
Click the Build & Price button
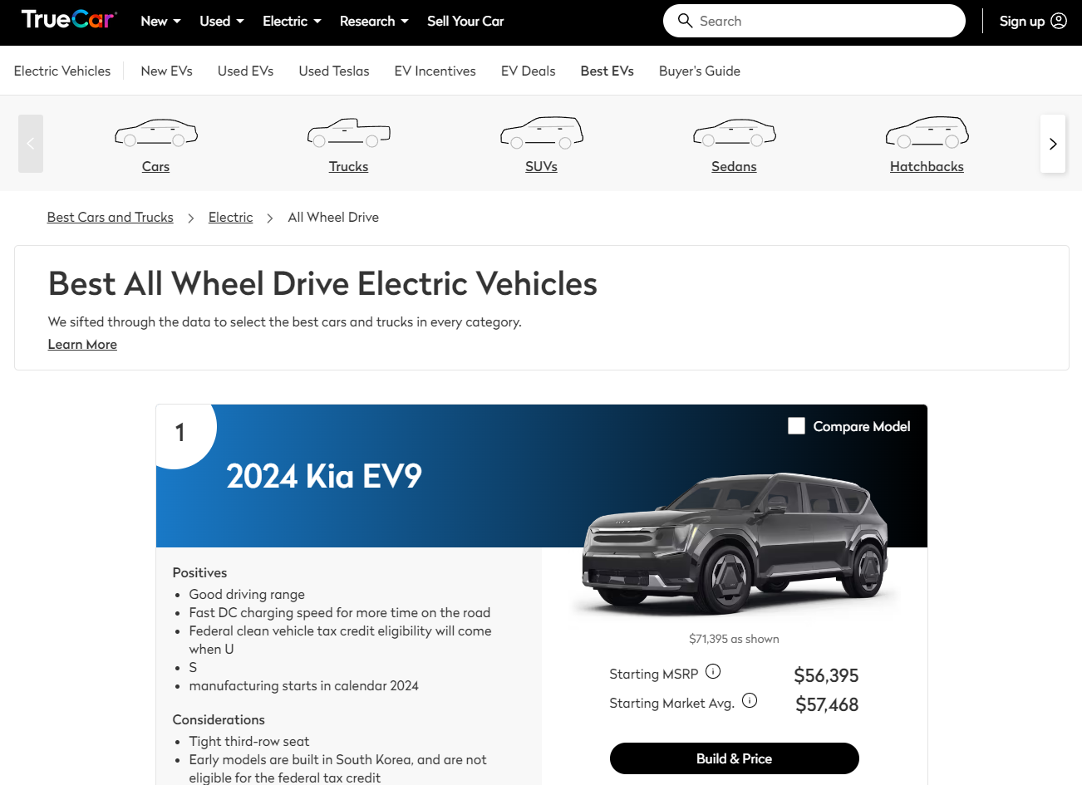point(735,758)
